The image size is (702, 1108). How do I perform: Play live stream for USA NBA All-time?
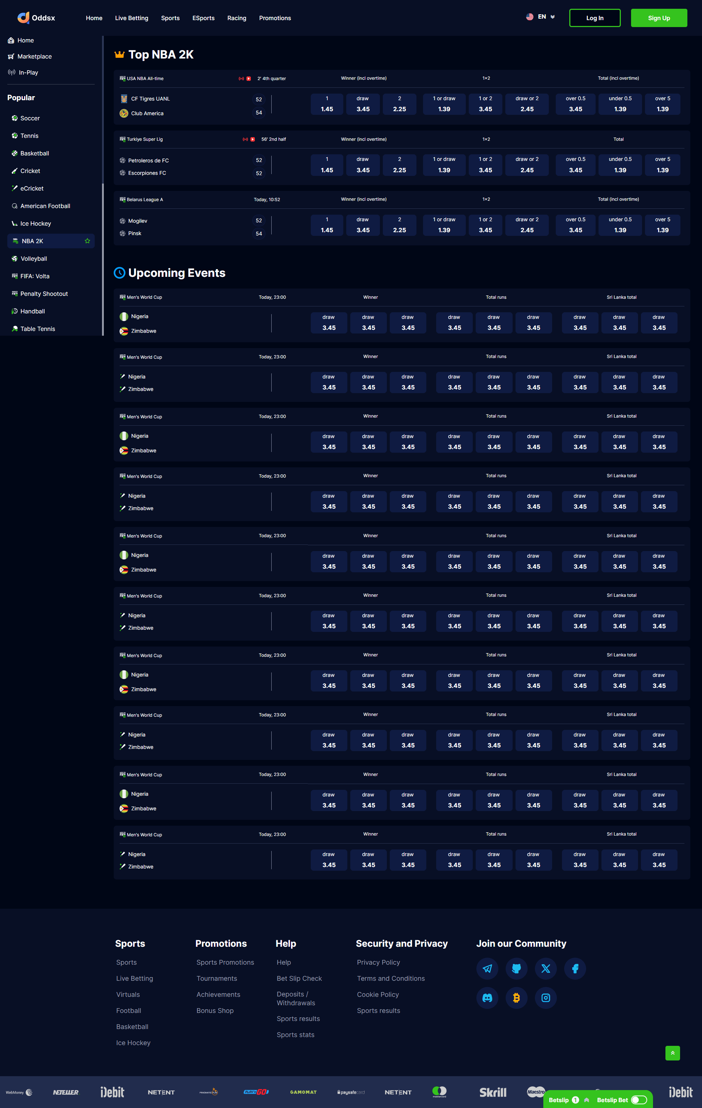249,79
